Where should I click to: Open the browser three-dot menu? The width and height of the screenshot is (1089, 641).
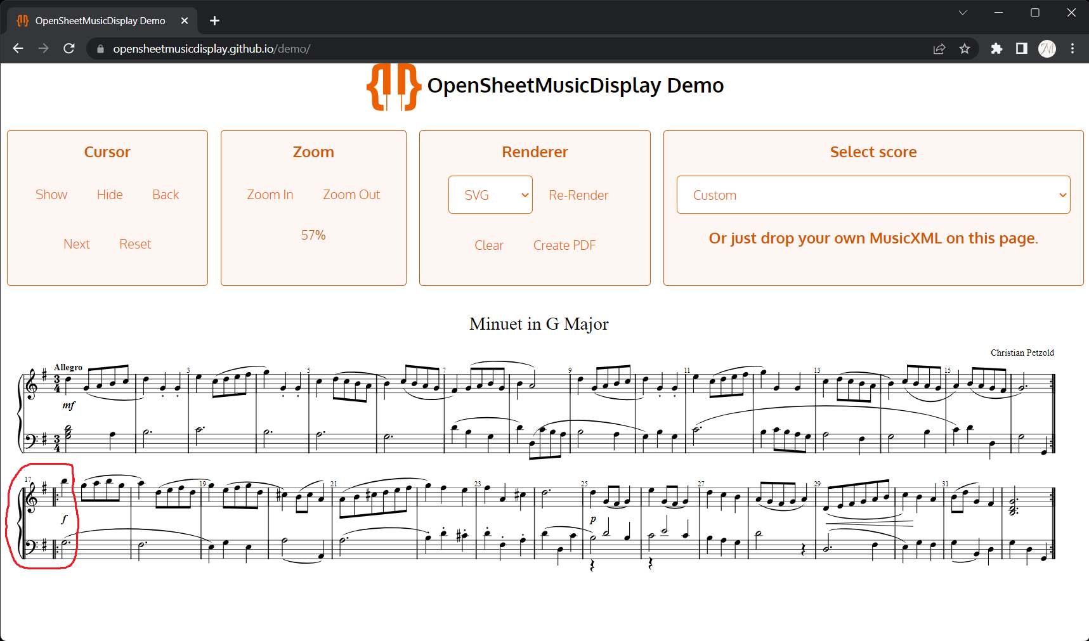pyautogui.click(x=1073, y=48)
